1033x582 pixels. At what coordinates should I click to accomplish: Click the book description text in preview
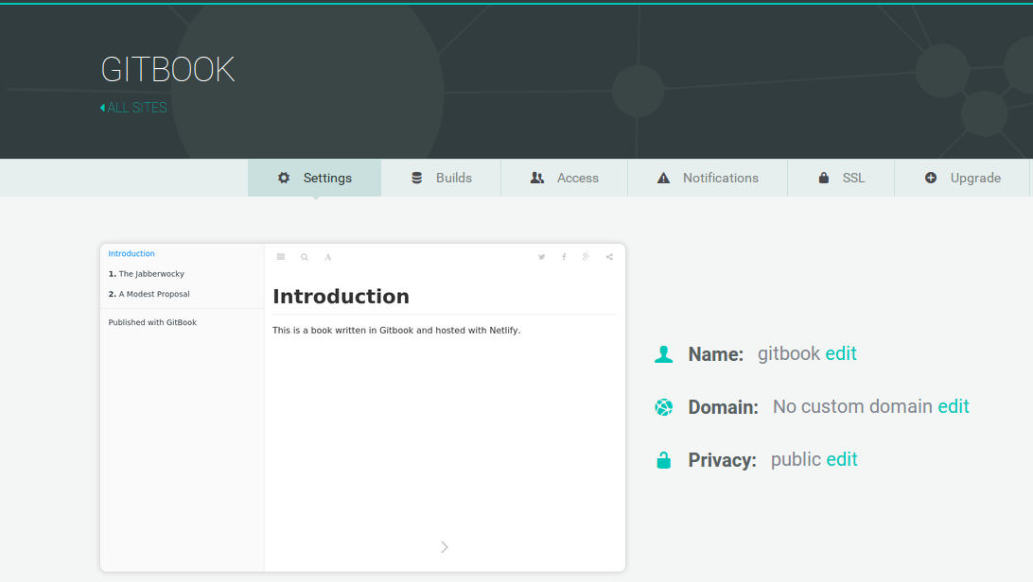click(396, 330)
